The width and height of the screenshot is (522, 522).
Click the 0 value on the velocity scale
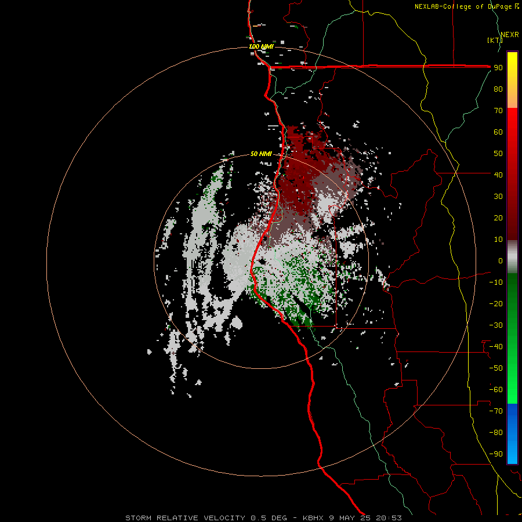(501, 260)
